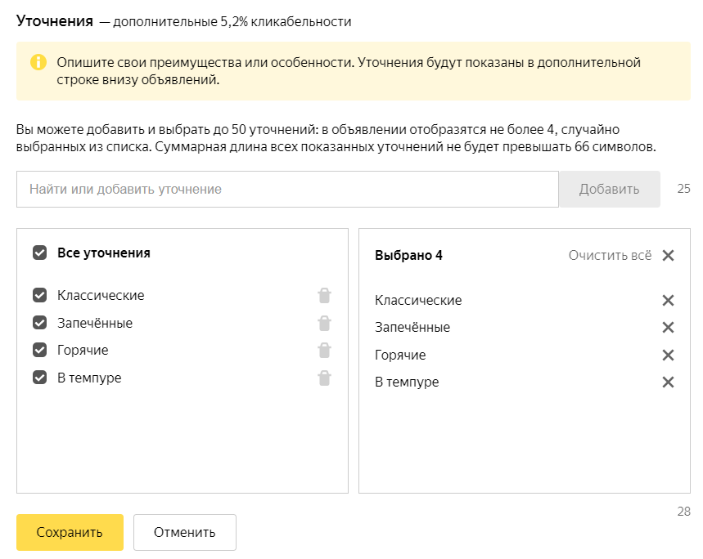Remove В темпуре from selected list with X
703x559 pixels.
click(x=668, y=382)
